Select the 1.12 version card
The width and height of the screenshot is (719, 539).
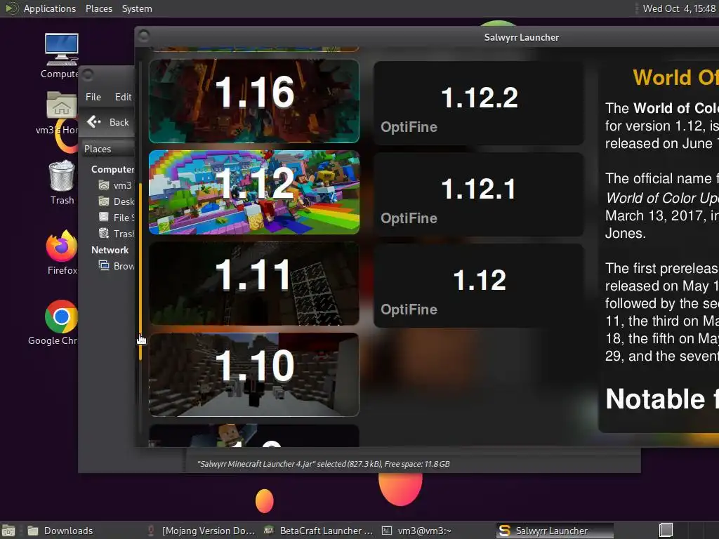[x=254, y=192]
